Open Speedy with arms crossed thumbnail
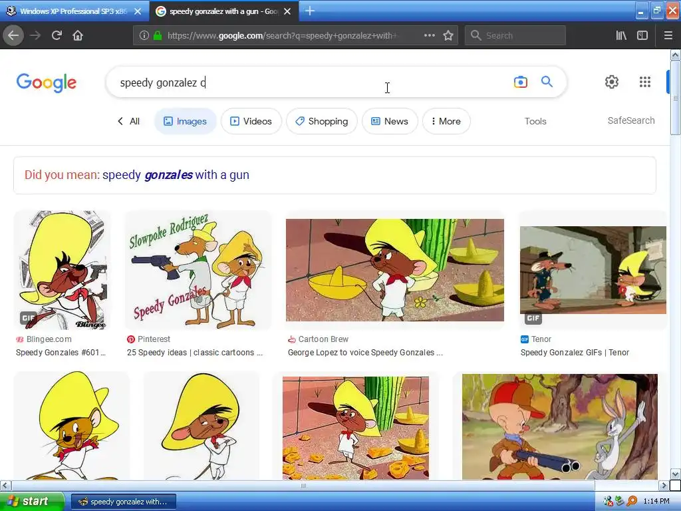Screen dimensions: 681x511 click(x=201, y=426)
